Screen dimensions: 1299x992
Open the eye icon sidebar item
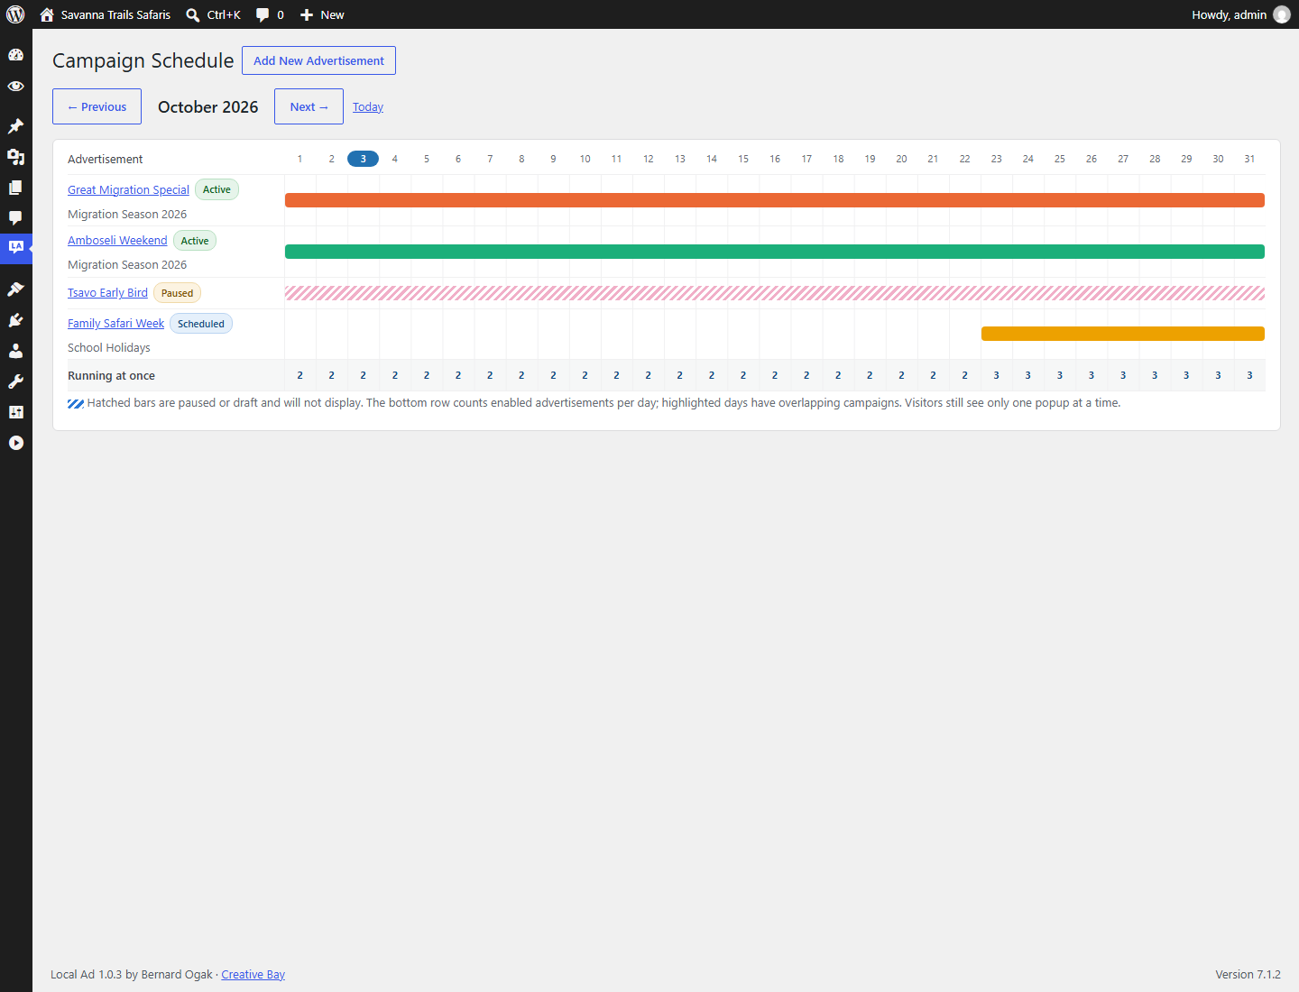[x=15, y=87]
